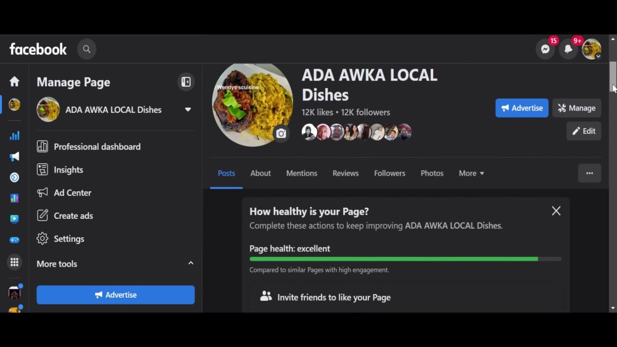Click the facebook logo
This screenshot has height=347, width=617.
pyautogui.click(x=38, y=49)
